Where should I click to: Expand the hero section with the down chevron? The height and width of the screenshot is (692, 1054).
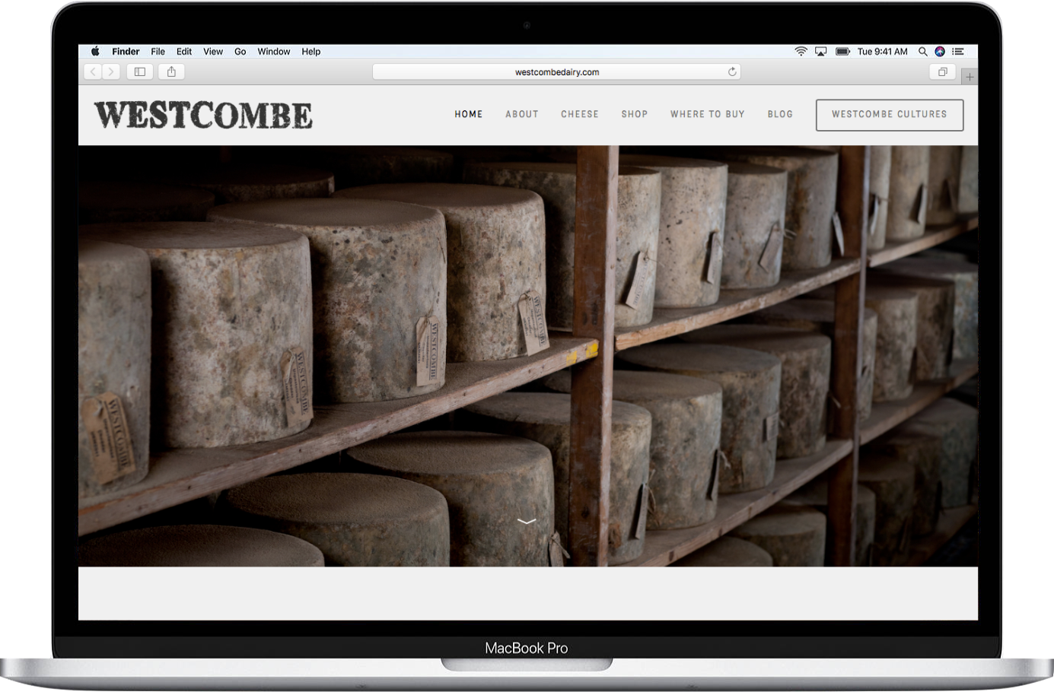527,521
